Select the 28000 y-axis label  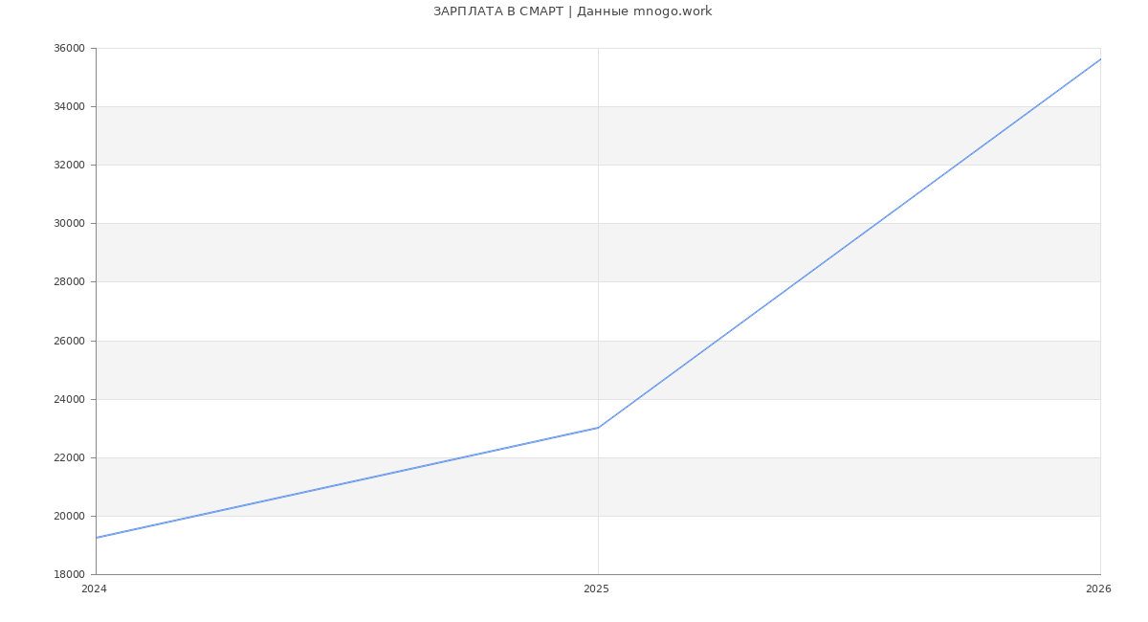[x=69, y=282]
